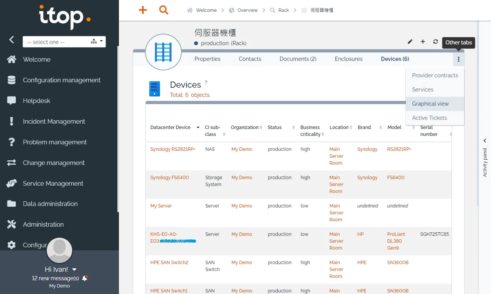The height and width of the screenshot is (294, 491).
Task: Switch to the Properties tab
Action: 208,59
